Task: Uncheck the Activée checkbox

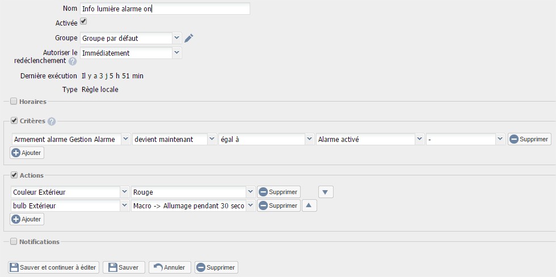Action: [83, 22]
